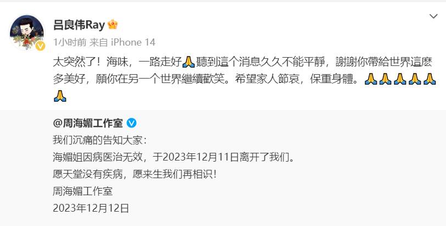The width and height of the screenshot is (446, 226).
Task: Click the blue verified badge beside 周海媚工作室
Action: [131, 123]
